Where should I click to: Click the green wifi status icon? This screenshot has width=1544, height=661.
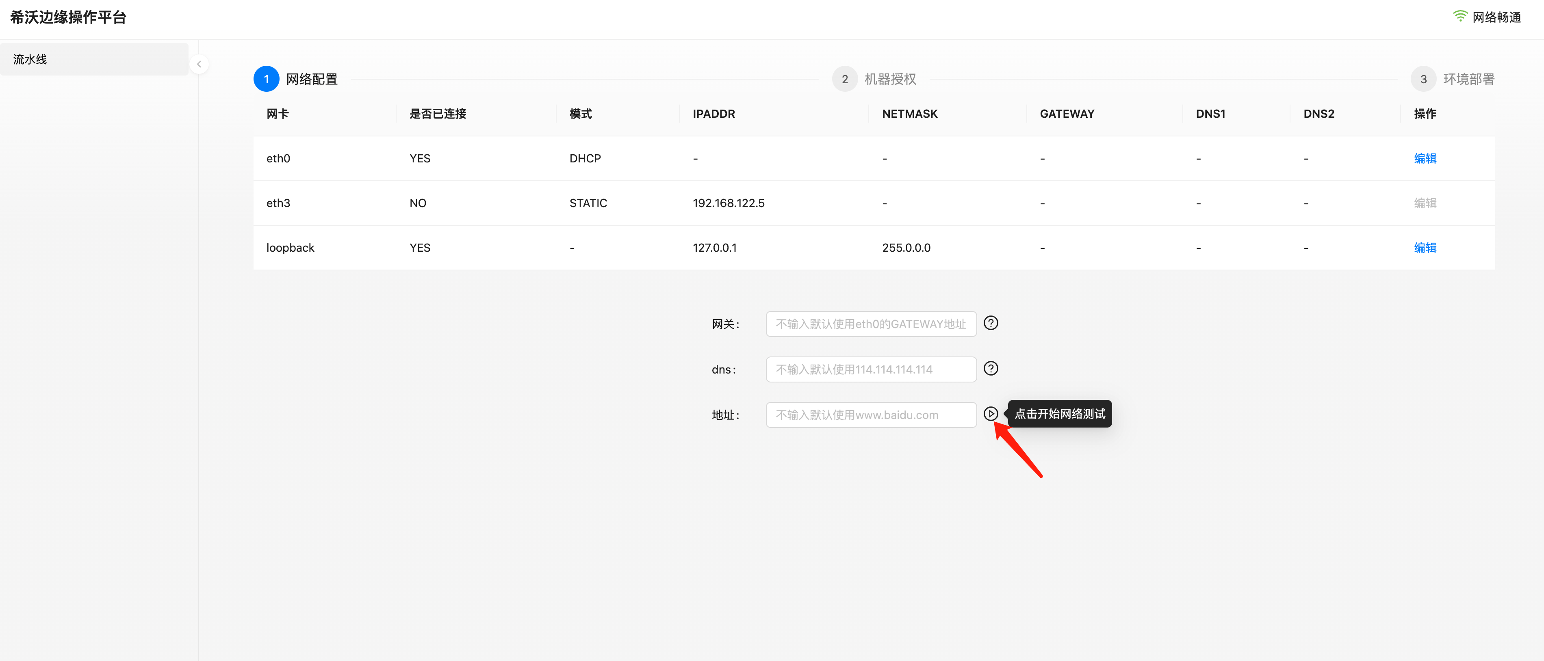[x=1460, y=17]
